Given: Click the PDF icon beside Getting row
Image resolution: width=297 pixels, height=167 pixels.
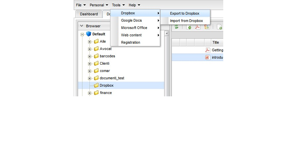Looking at the screenshot, I should coord(208,50).
